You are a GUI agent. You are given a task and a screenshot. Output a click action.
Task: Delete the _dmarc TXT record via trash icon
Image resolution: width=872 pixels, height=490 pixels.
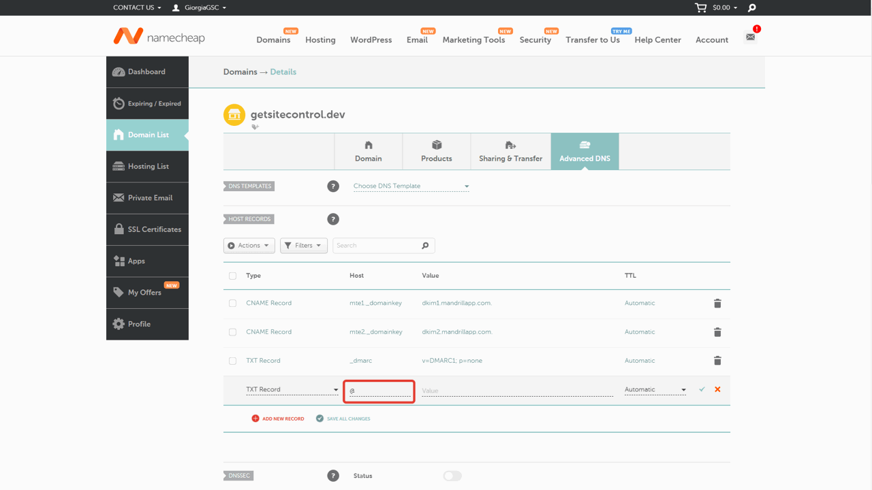pos(717,360)
